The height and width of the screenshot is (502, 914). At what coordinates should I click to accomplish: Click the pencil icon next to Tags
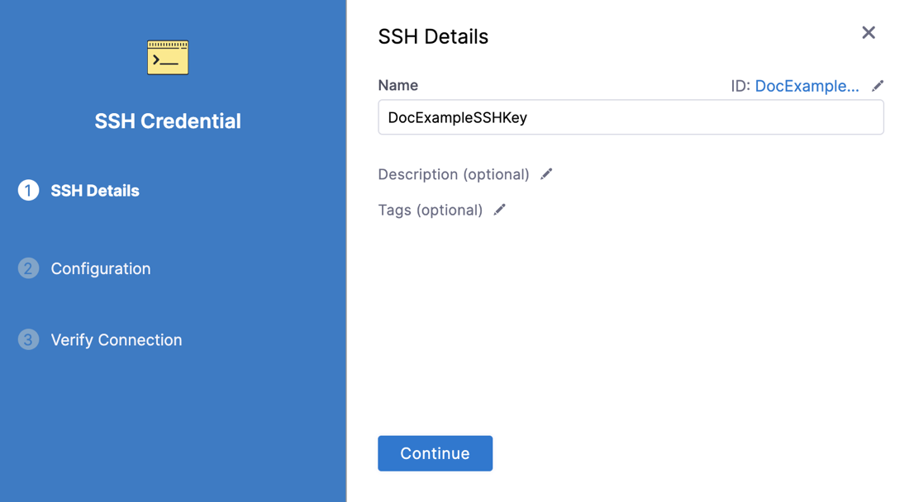[499, 210]
